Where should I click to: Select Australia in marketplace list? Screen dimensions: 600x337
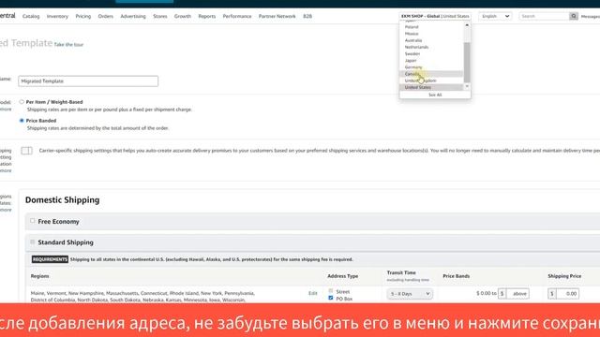pyautogui.click(x=413, y=40)
